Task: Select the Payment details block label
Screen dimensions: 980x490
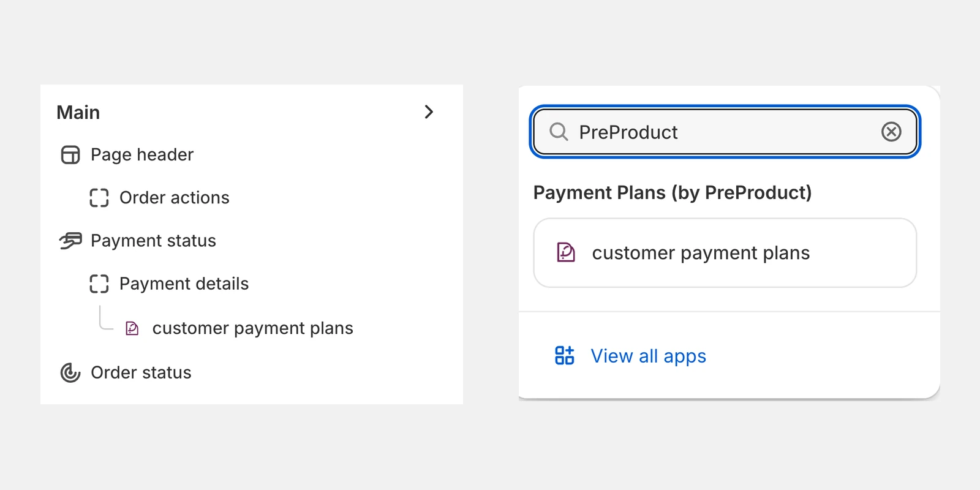Action: [x=184, y=284]
